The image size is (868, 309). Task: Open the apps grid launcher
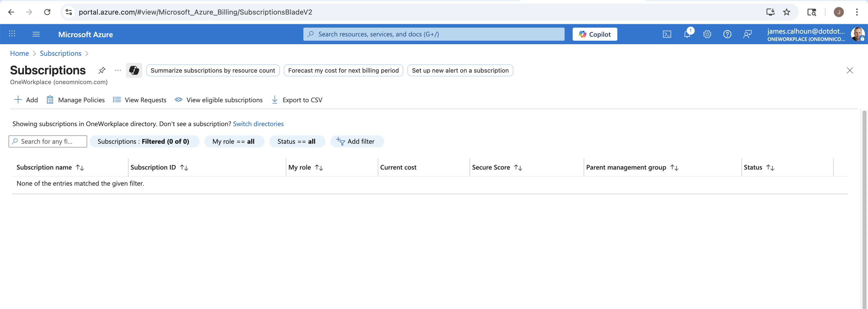[x=12, y=34]
